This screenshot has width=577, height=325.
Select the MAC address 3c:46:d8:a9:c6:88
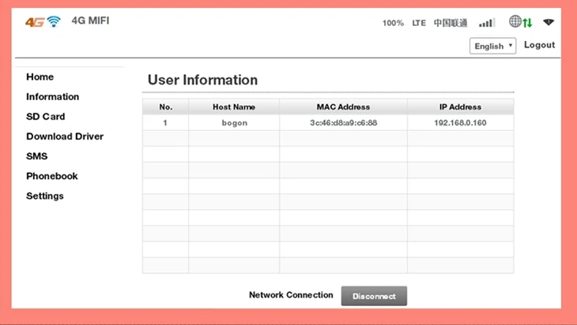pyautogui.click(x=343, y=123)
